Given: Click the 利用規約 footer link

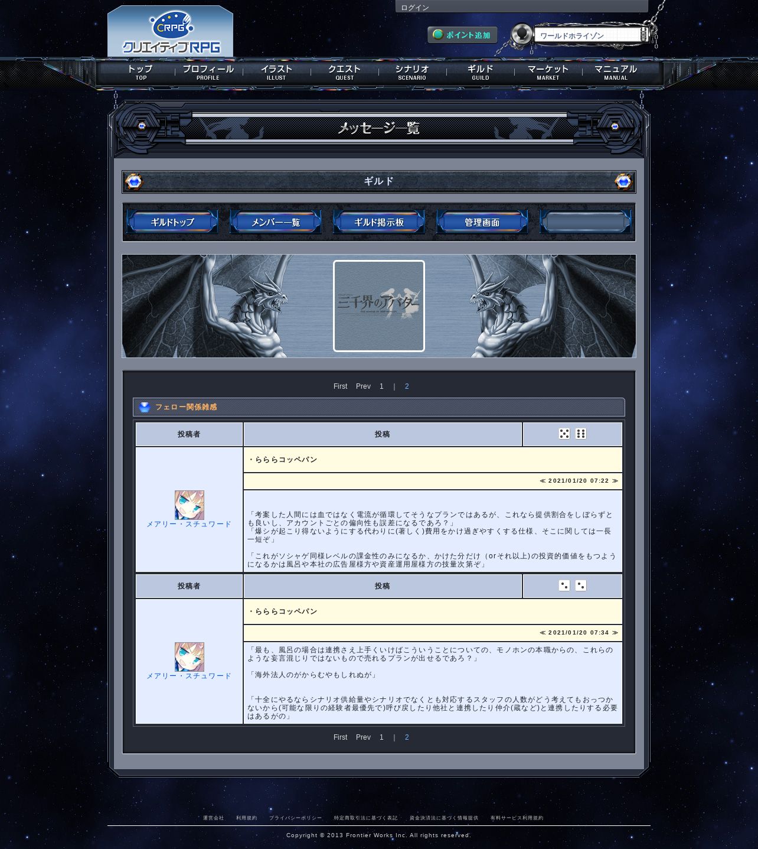Looking at the screenshot, I should point(247,818).
